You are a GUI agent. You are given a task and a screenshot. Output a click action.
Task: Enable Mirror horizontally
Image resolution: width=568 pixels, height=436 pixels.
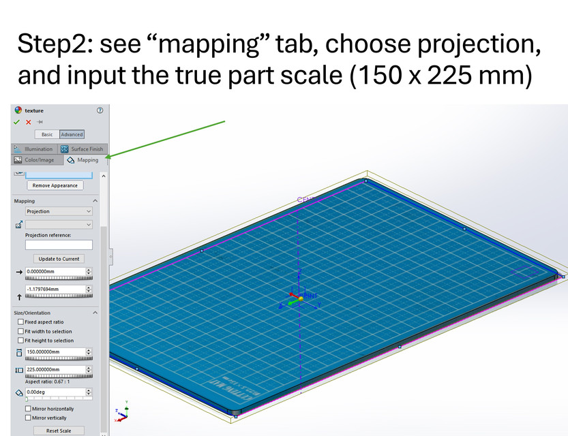click(x=29, y=408)
